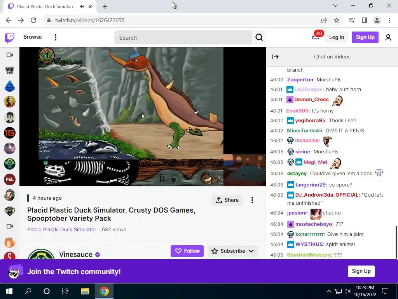
Task: Open the user profile icon in Twitch header
Action: click(388, 38)
